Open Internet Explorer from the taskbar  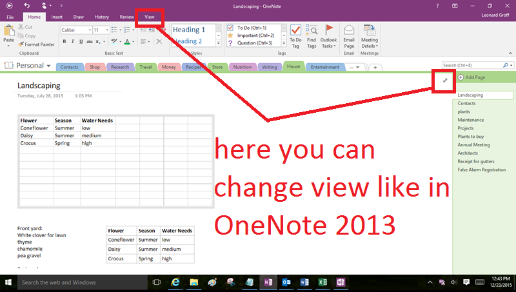click(175, 282)
